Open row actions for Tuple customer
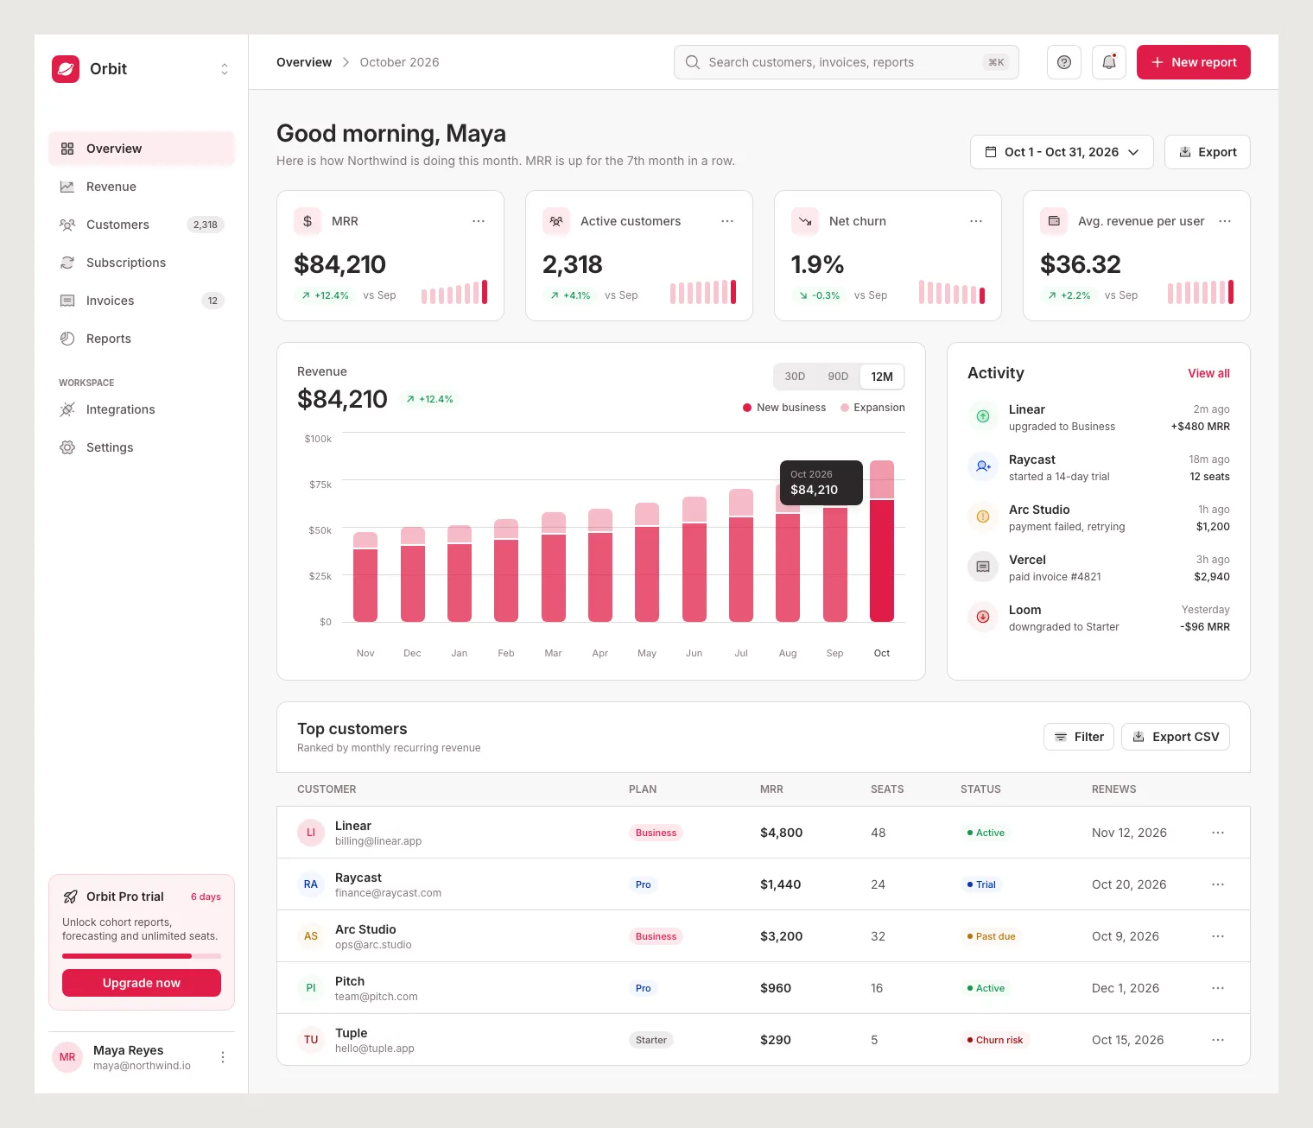The image size is (1313, 1128). coord(1218,1040)
